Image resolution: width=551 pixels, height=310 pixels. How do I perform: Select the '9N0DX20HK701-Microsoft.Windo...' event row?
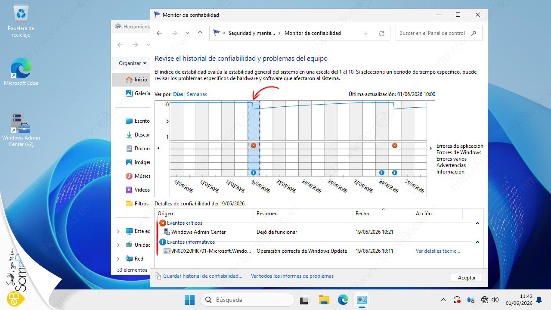click(319, 251)
